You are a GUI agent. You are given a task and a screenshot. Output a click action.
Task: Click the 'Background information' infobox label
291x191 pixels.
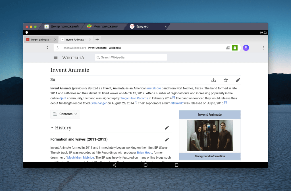pyautogui.click(x=210, y=156)
